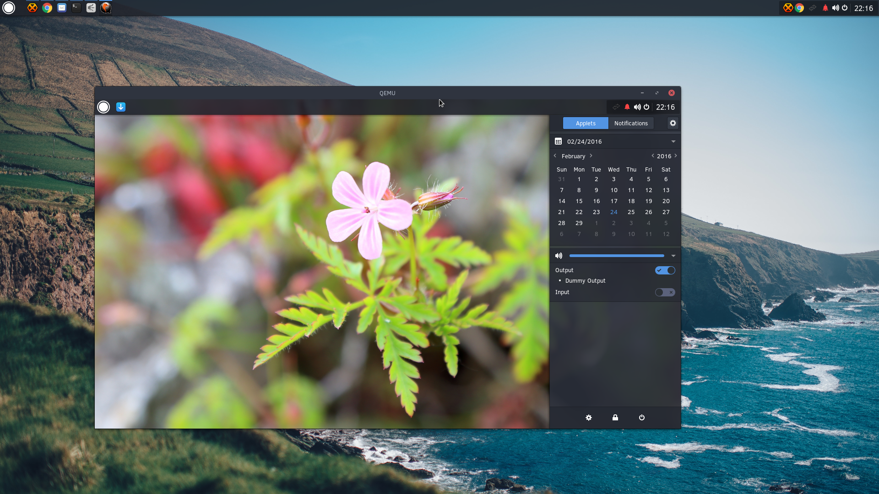Select February 10 in the calendar

click(614, 190)
